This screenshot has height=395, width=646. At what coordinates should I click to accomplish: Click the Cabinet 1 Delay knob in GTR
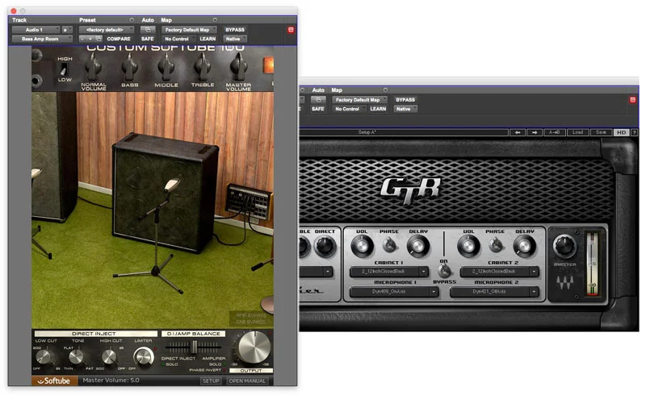point(418,247)
